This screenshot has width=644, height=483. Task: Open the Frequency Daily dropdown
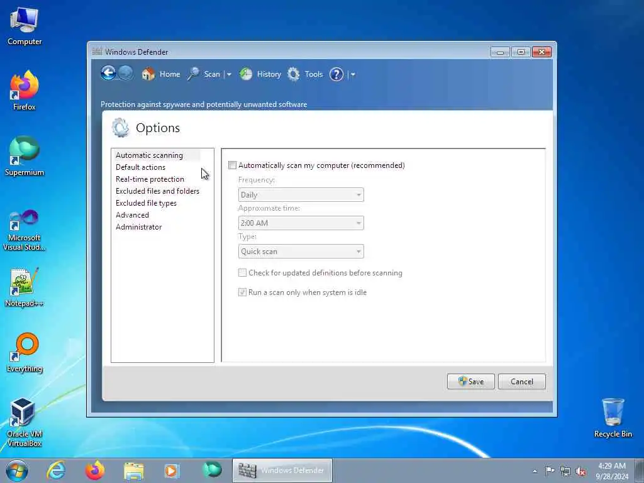(x=301, y=195)
